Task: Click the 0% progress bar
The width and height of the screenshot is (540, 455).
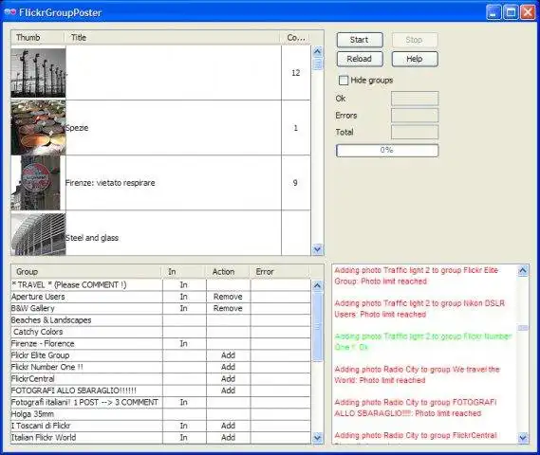Action: (387, 151)
